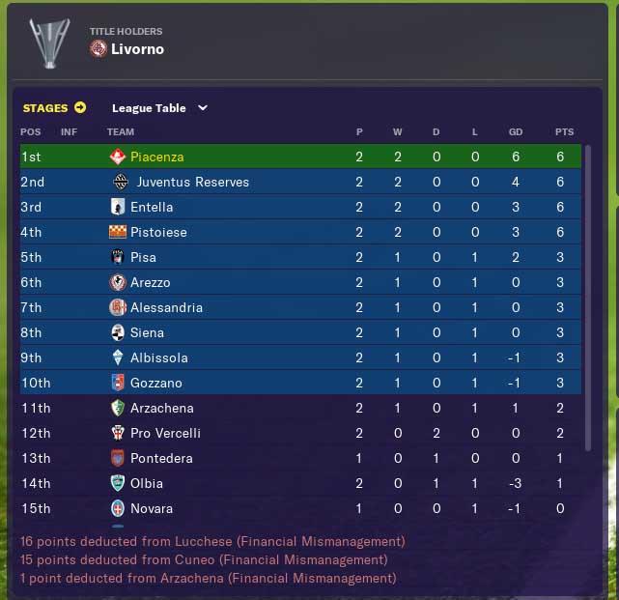Sort table by GD column header
The width and height of the screenshot is (619, 600).
(x=516, y=132)
